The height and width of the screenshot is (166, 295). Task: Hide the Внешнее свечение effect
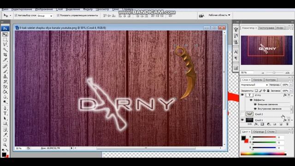[x=255, y=104]
